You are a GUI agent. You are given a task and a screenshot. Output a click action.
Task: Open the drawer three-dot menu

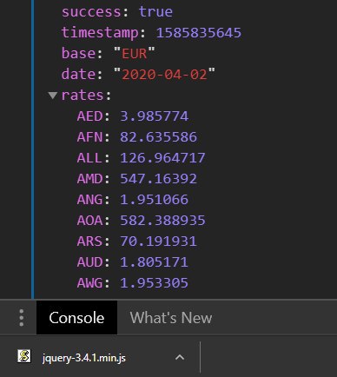22,318
